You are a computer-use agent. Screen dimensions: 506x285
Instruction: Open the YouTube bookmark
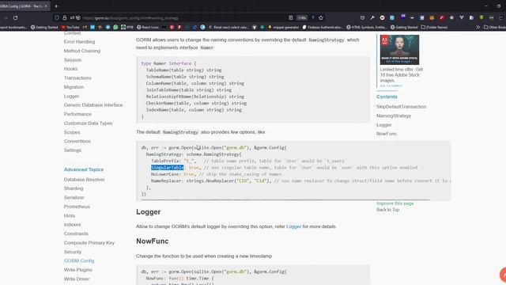pyautogui.click(x=70, y=27)
